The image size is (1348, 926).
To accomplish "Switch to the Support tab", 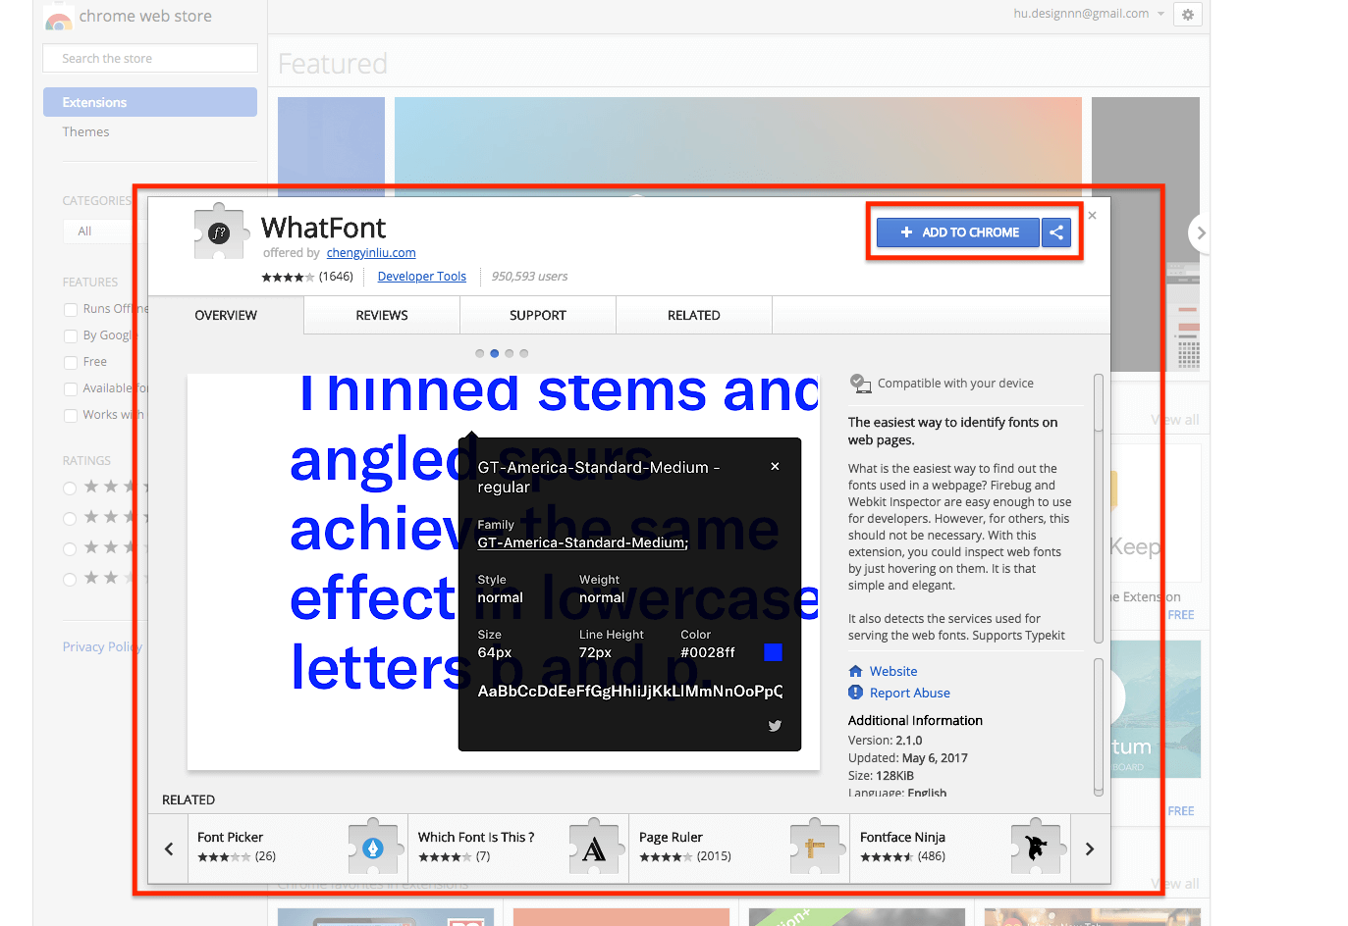I will pos(538,315).
